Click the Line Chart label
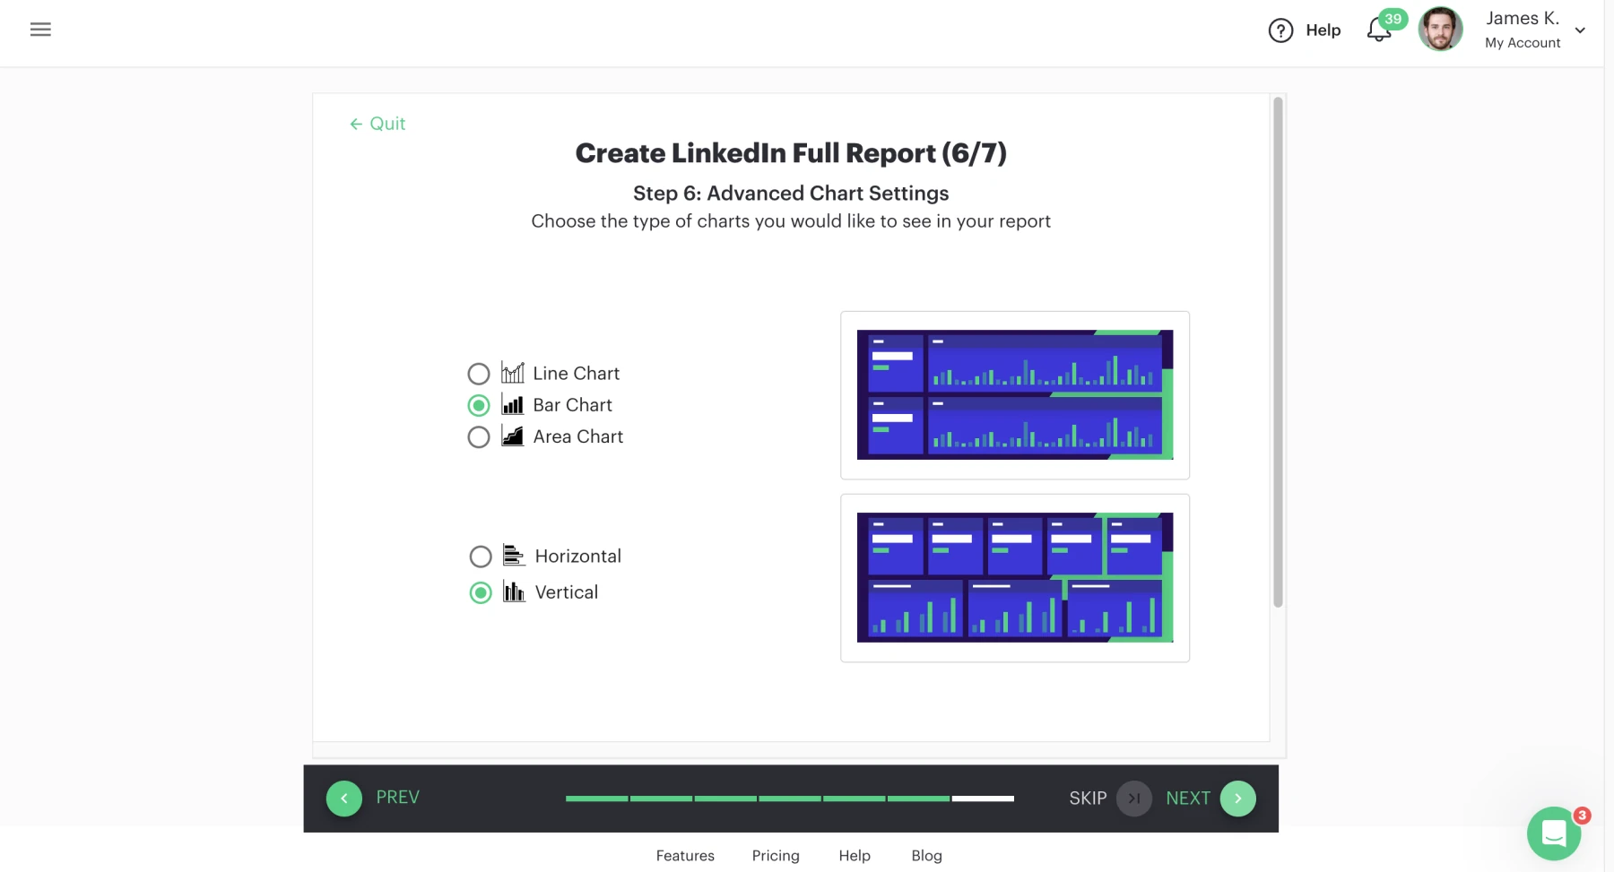 click(x=577, y=374)
